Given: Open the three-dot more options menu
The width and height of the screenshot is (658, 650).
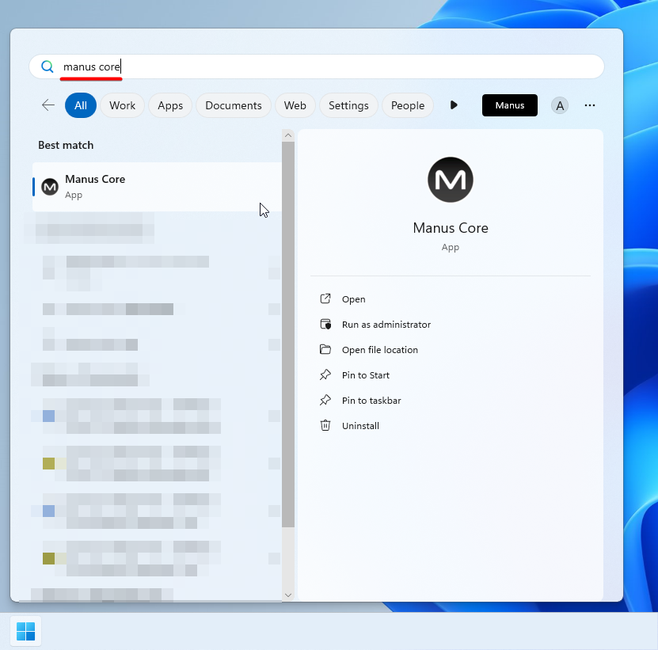Looking at the screenshot, I should tap(590, 105).
